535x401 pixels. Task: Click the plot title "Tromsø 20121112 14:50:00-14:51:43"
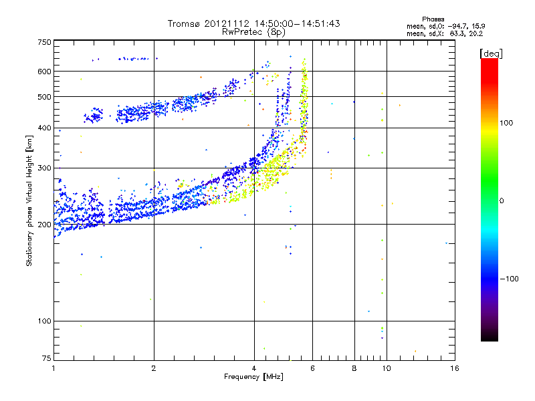click(x=253, y=23)
